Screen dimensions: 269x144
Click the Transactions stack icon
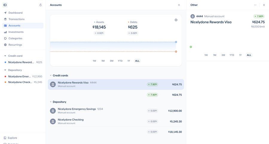pyautogui.click(x=5, y=19)
